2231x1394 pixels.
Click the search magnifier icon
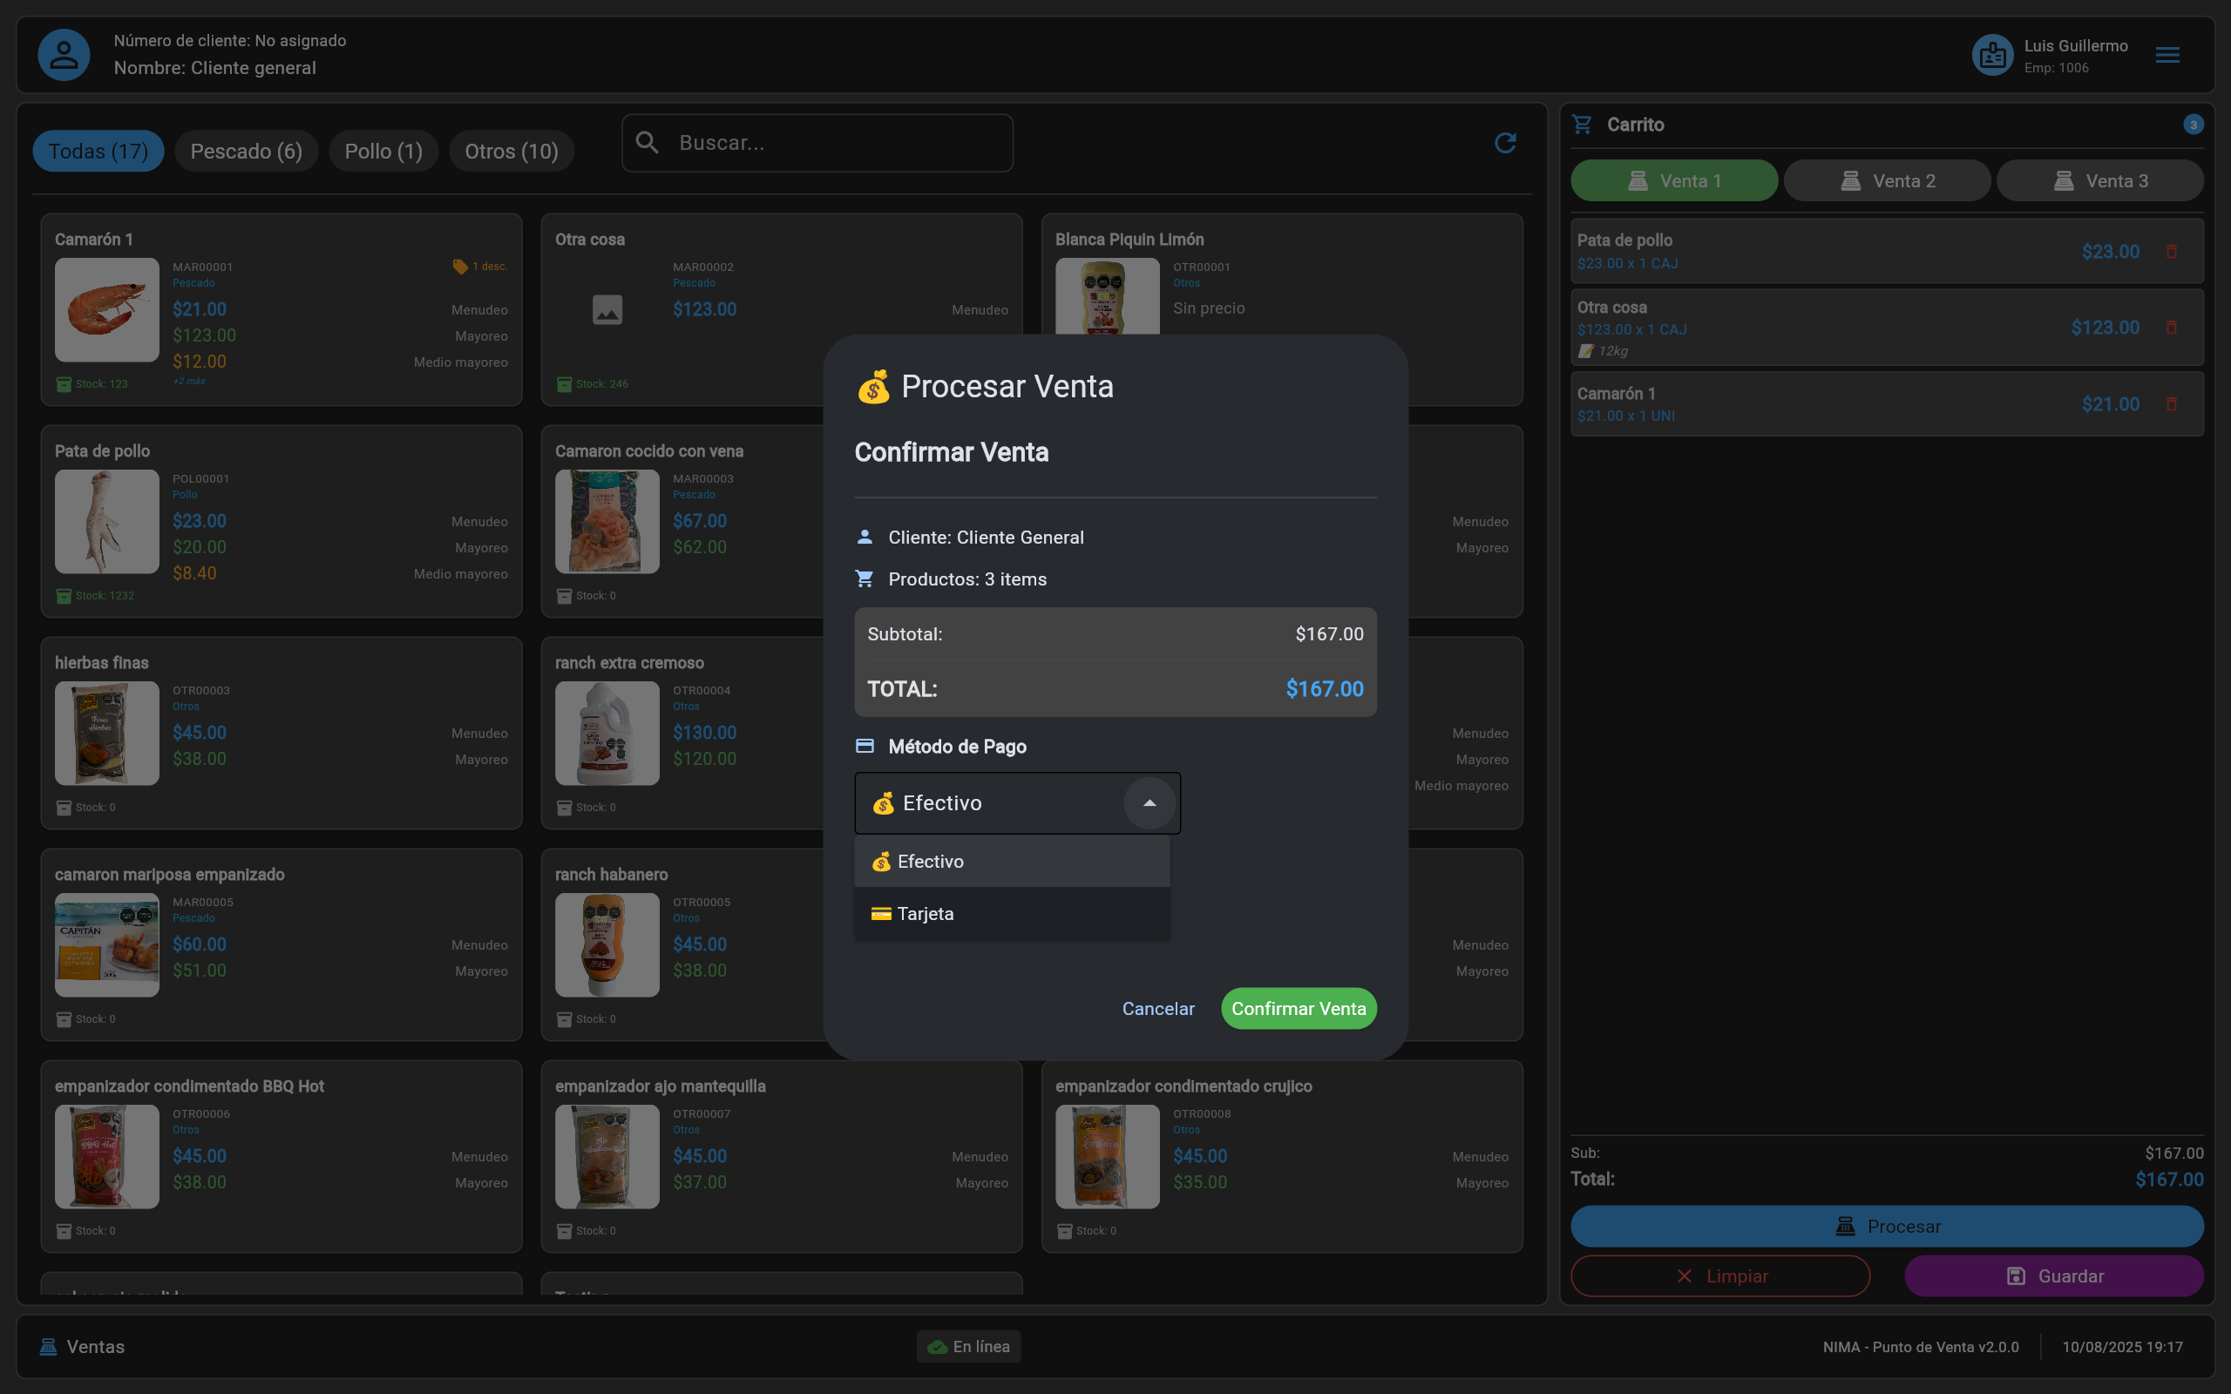pyautogui.click(x=648, y=142)
